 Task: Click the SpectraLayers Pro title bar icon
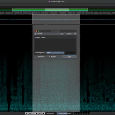tap(49, 2)
